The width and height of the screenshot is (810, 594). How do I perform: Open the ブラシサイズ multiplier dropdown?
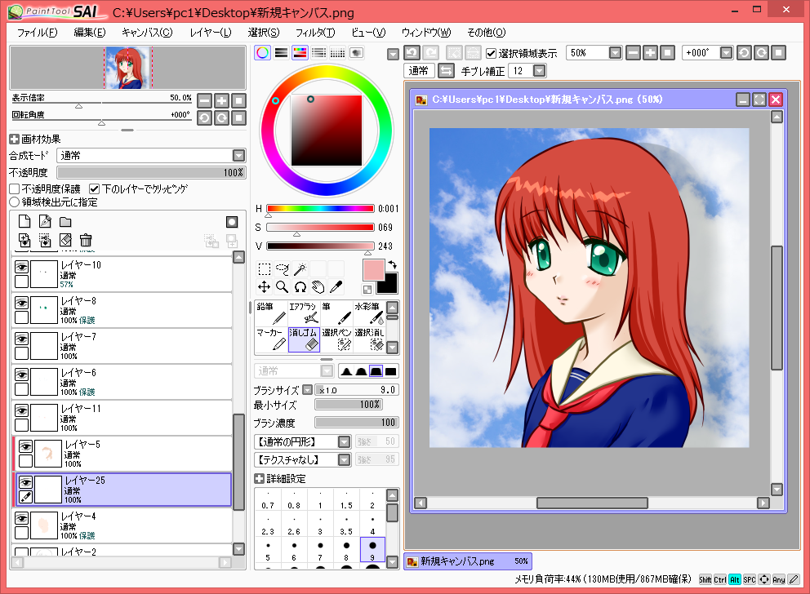coord(307,390)
